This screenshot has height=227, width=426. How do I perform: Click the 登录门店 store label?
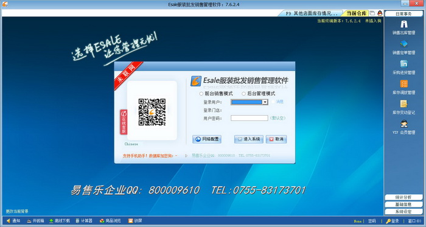[212, 110]
